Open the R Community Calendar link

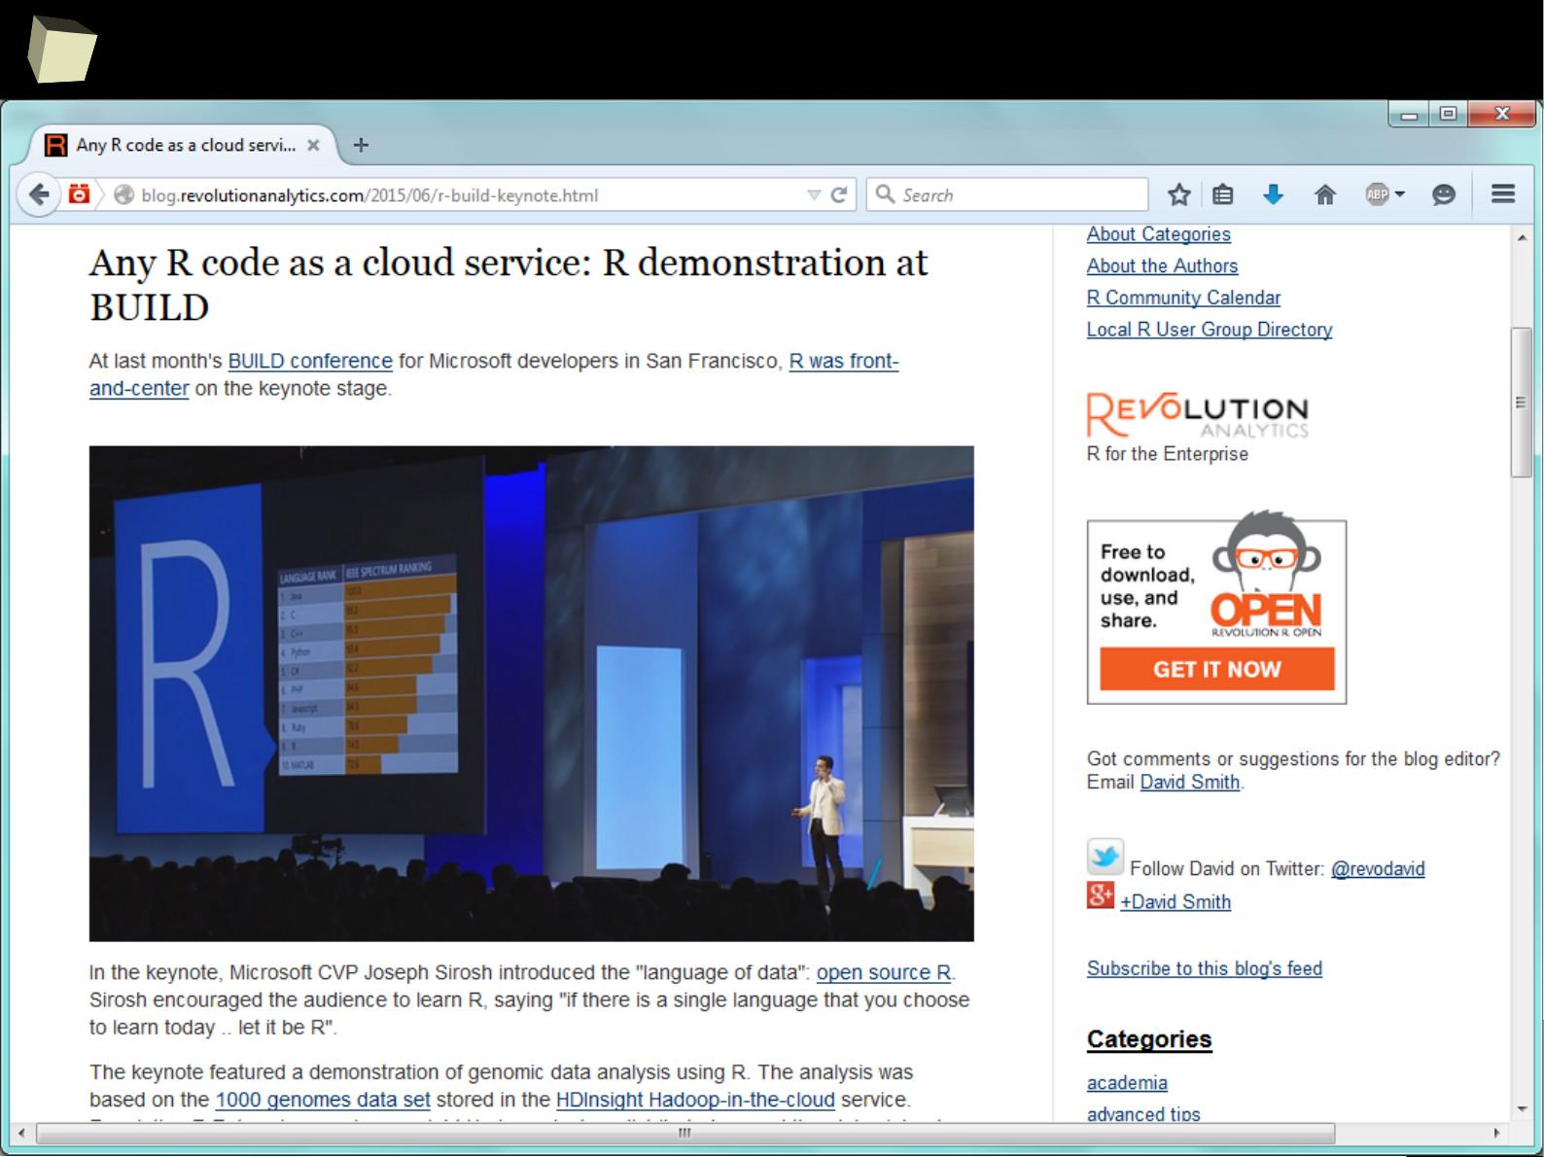coord(1183,298)
